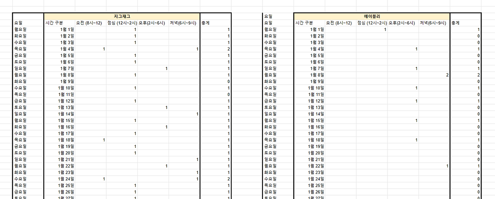Select 1월 12일 date in 에이블리 table

pyautogui.click(x=316, y=101)
